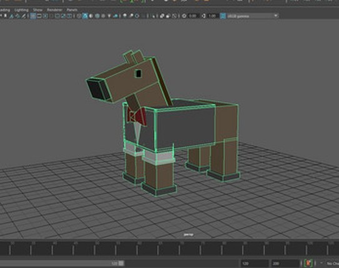Expand the sRGB gamma view transform dropdown
The image size is (339, 268).
pyautogui.click(x=252, y=16)
